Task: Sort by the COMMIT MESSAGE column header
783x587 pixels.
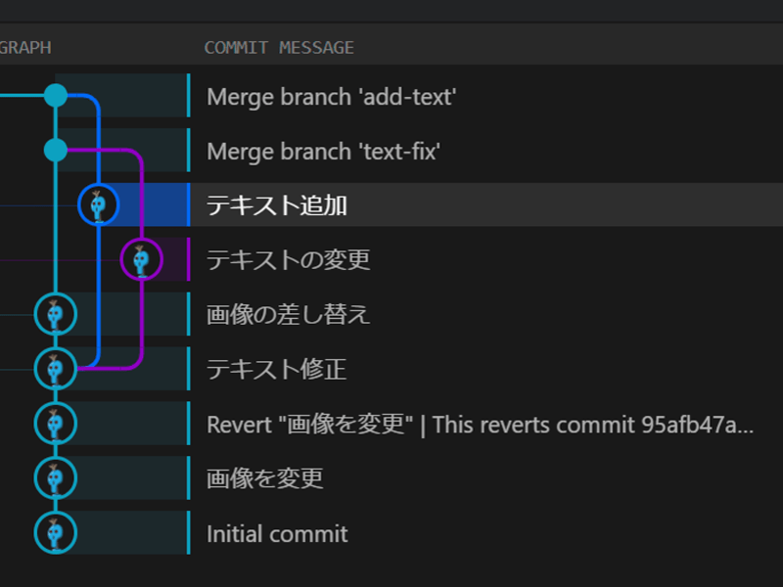Action: click(279, 48)
